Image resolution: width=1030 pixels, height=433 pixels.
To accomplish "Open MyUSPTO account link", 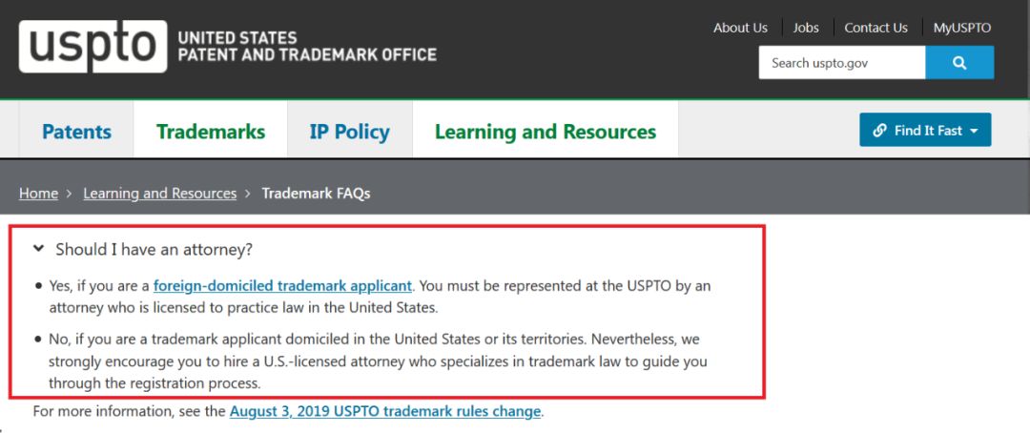I will (x=962, y=28).
